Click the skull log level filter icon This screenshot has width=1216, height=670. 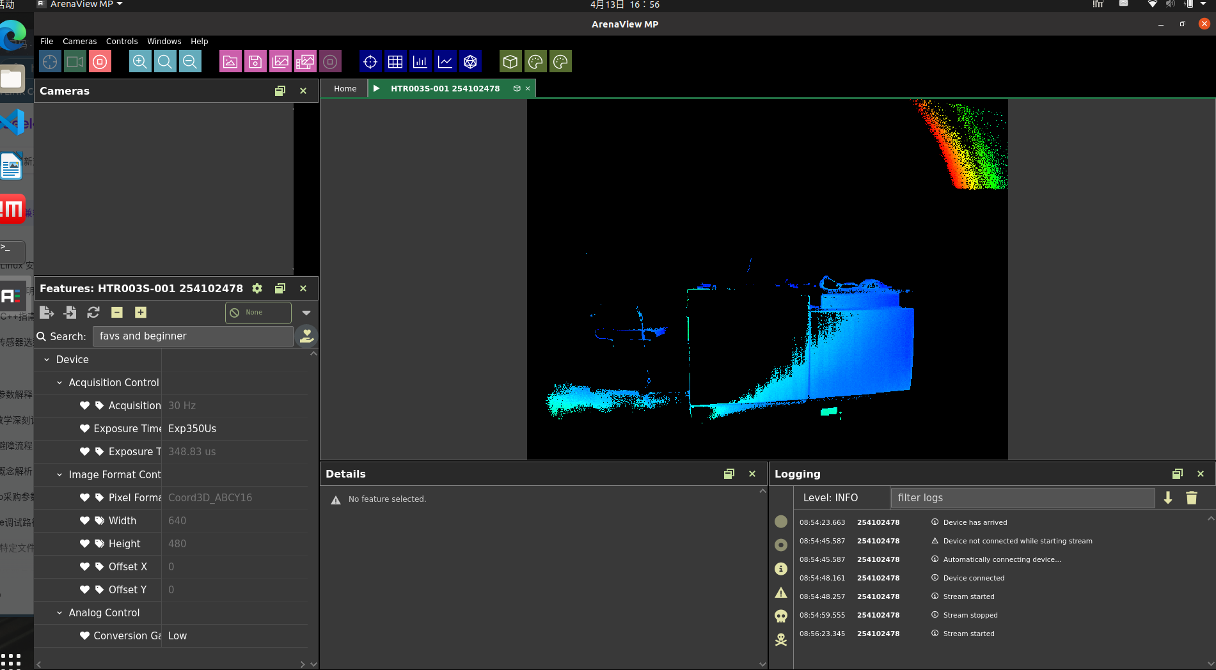[x=781, y=616]
